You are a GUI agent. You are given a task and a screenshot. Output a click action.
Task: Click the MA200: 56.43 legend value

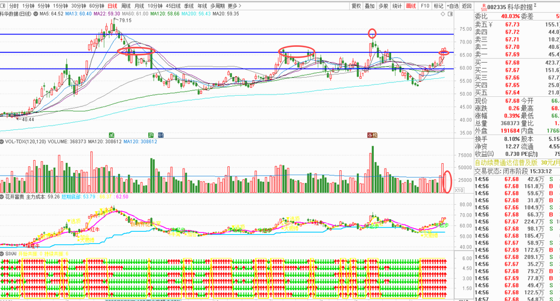196,14
